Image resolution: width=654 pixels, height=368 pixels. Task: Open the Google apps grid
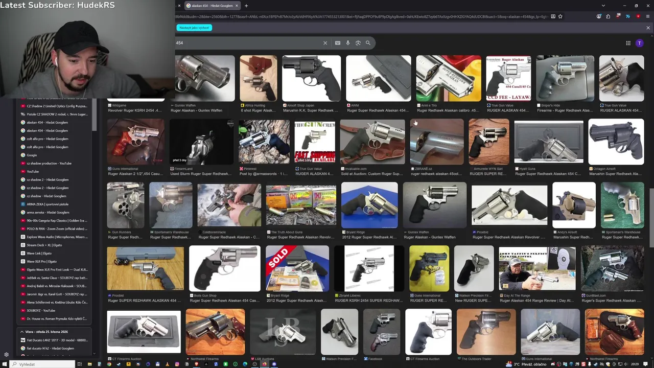(x=628, y=43)
